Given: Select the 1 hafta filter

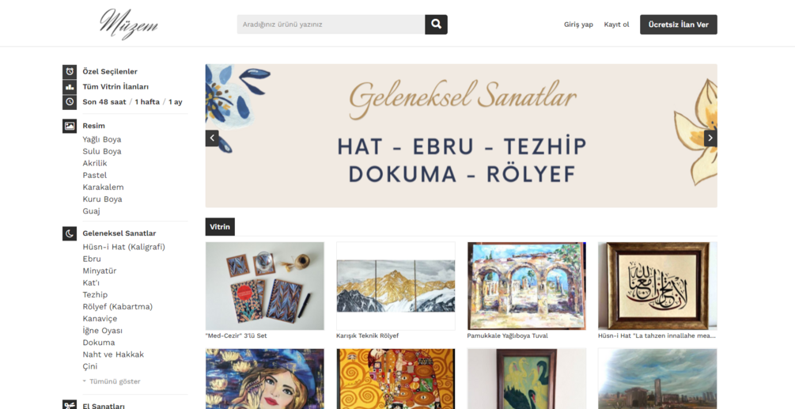Looking at the screenshot, I should click(147, 102).
